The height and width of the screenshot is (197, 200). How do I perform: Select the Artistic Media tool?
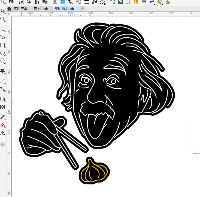(2, 37)
